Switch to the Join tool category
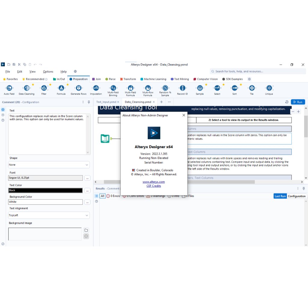This screenshot has width=308, height=308. pos(97,79)
